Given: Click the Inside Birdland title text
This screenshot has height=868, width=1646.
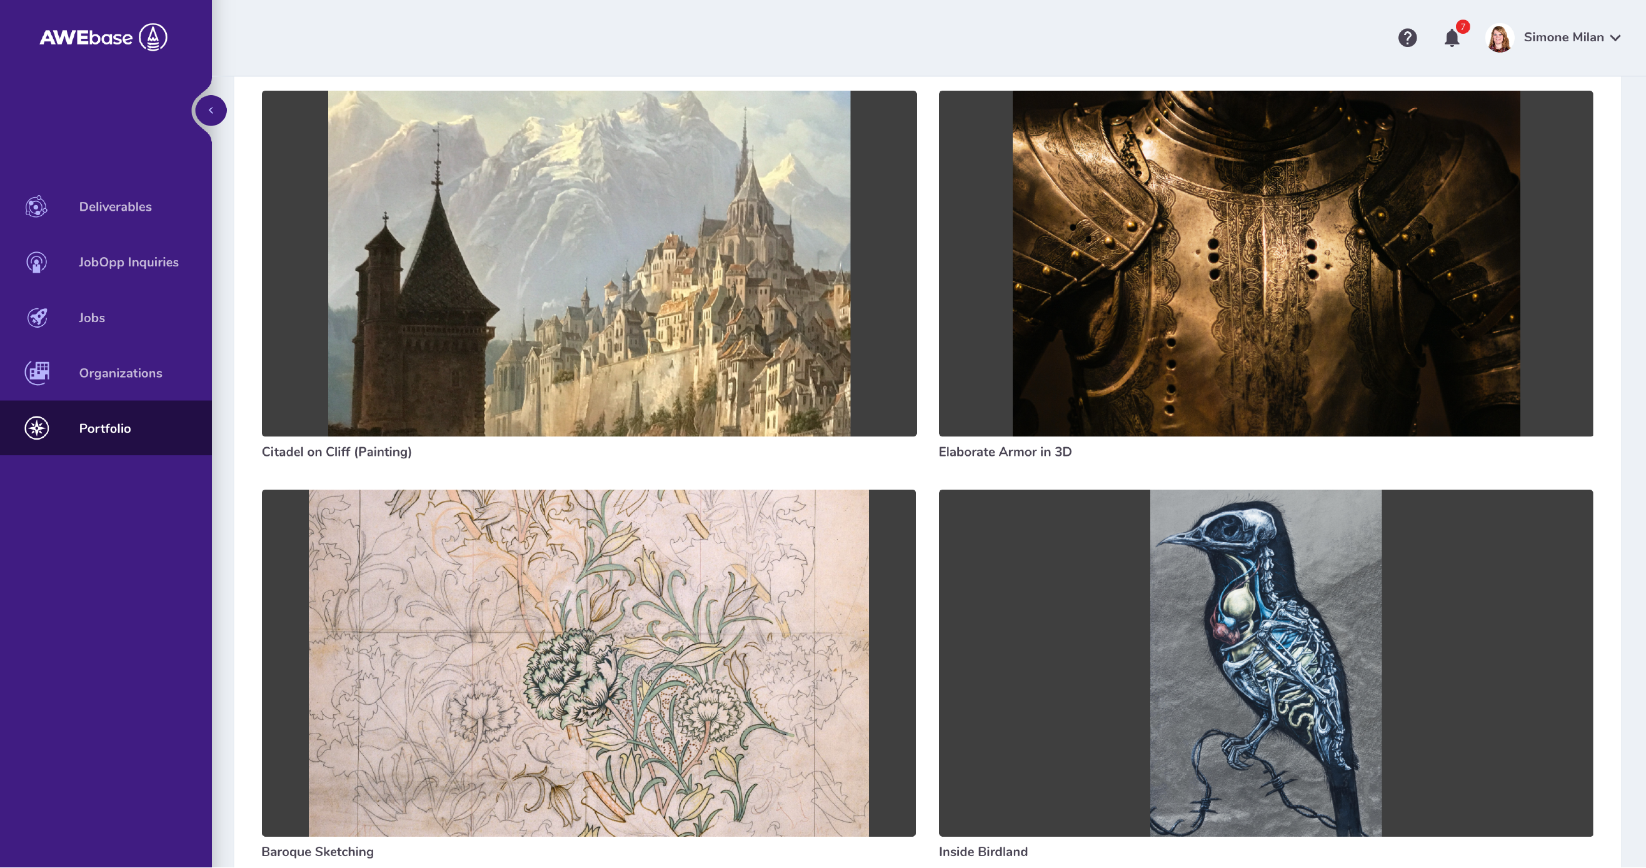Looking at the screenshot, I should 983,851.
